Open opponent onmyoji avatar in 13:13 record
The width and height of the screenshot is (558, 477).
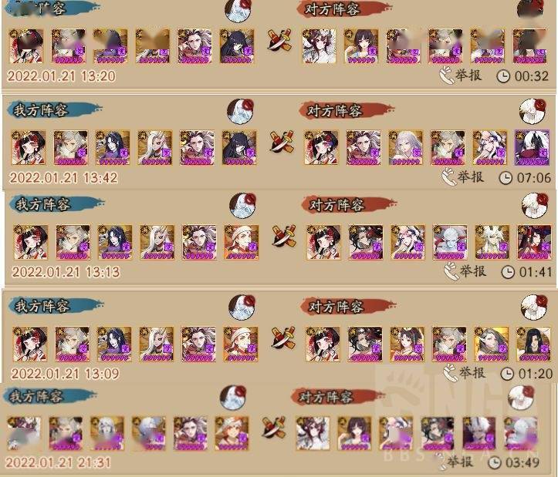[535, 206]
